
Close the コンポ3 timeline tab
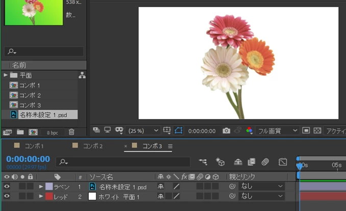[x=126, y=146]
